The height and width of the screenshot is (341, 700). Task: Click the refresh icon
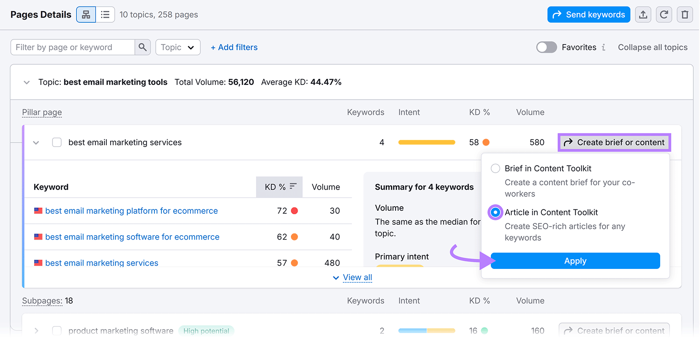[664, 15]
